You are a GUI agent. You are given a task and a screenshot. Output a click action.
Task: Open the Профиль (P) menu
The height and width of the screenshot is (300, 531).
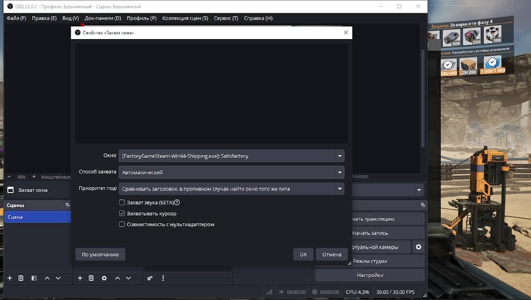pos(142,18)
